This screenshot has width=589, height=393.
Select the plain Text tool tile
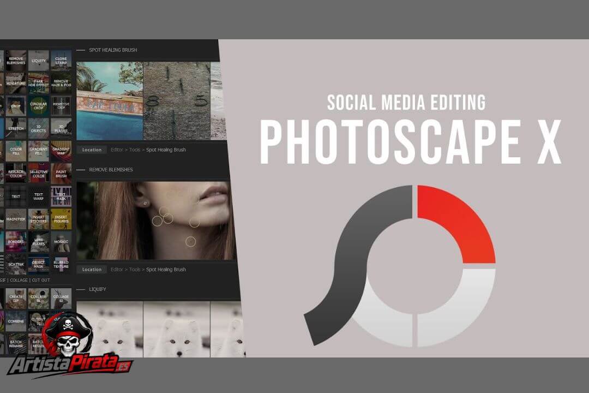coord(16,196)
